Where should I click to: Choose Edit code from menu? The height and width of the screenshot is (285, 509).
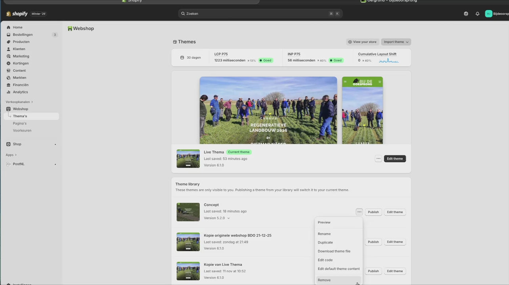[339, 260]
